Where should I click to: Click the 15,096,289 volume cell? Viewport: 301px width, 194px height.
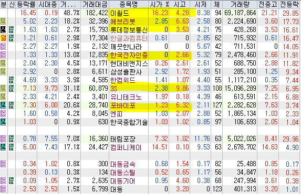click(240, 89)
